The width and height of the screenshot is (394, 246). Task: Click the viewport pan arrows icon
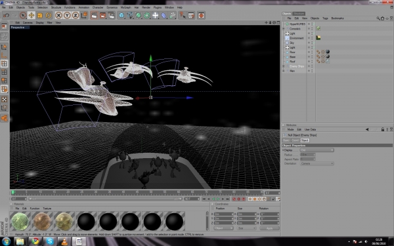point(266,22)
